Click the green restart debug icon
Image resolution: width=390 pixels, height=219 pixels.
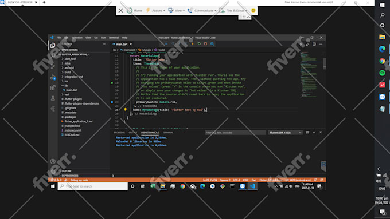tap(199, 44)
